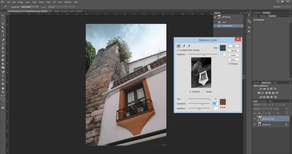The height and width of the screenshot is (154, 292).
Task: Select the Rectangular Marquee tool
Action: [3, 20]
